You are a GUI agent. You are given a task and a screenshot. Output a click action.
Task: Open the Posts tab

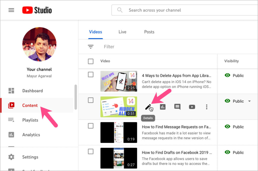click(149, 32)
